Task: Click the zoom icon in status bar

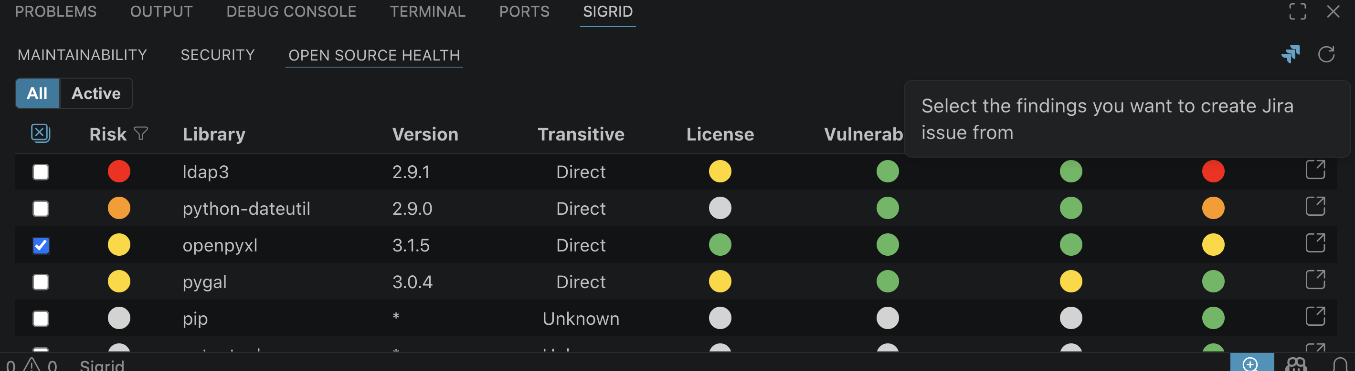Action: click(1251, 364)
